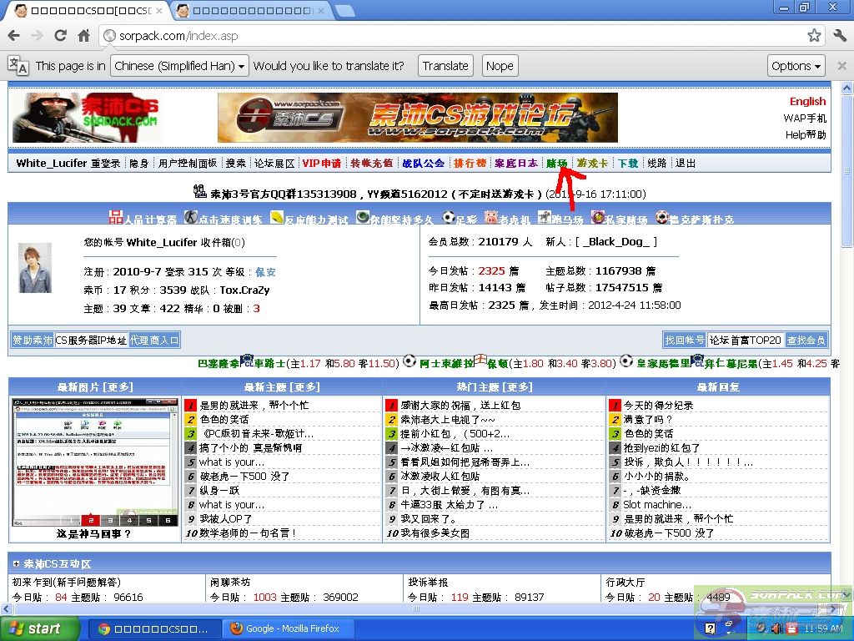Screen dimensions: 854x641
Task: Bookmark this page with the star icon
Action: tap(814, 36)
